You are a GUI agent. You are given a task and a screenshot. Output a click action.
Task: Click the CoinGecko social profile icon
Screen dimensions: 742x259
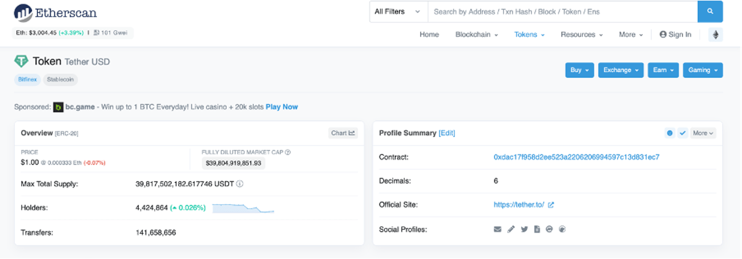coord(561,229)
